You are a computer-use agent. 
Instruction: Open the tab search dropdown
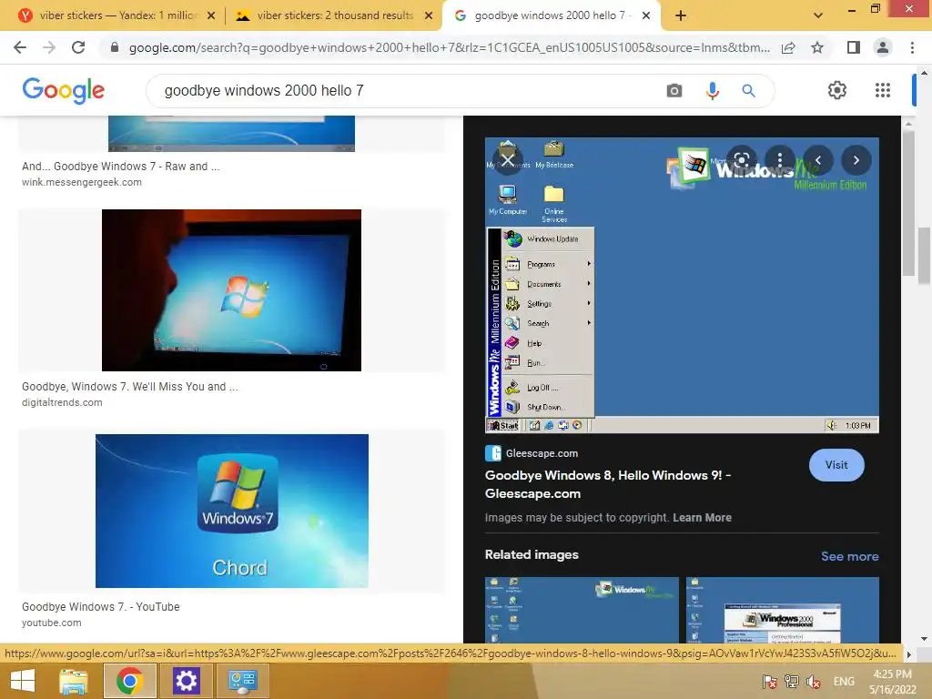click(818, 15)
